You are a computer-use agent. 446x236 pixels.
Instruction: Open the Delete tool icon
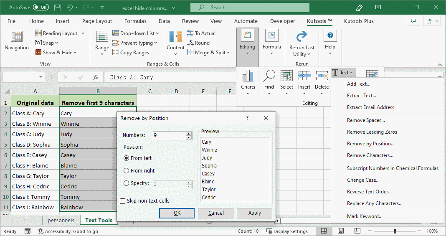[322, 76]
